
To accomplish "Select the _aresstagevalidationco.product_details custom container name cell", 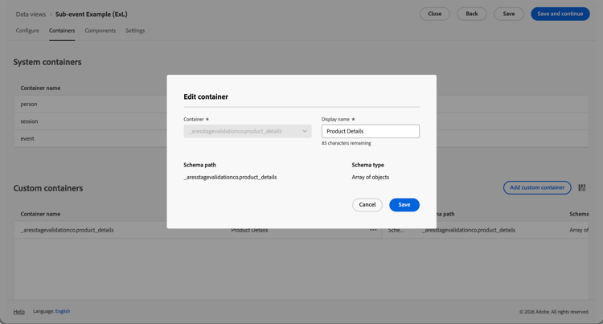I will click(x=67, y=230).
